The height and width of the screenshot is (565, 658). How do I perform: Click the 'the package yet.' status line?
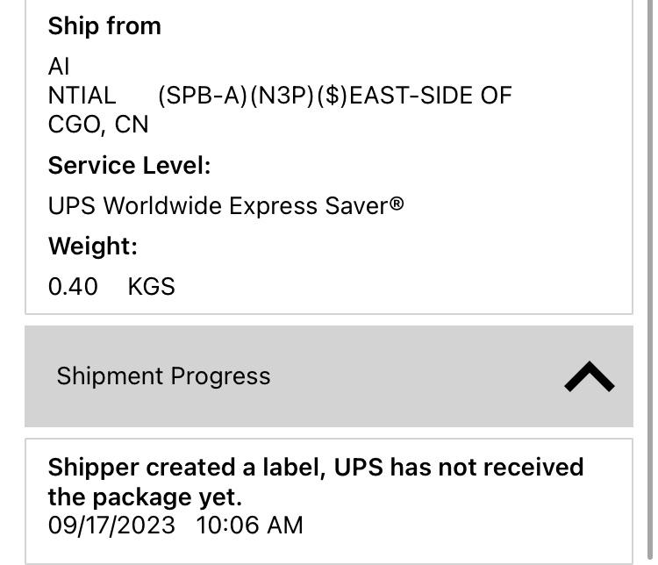145,497
